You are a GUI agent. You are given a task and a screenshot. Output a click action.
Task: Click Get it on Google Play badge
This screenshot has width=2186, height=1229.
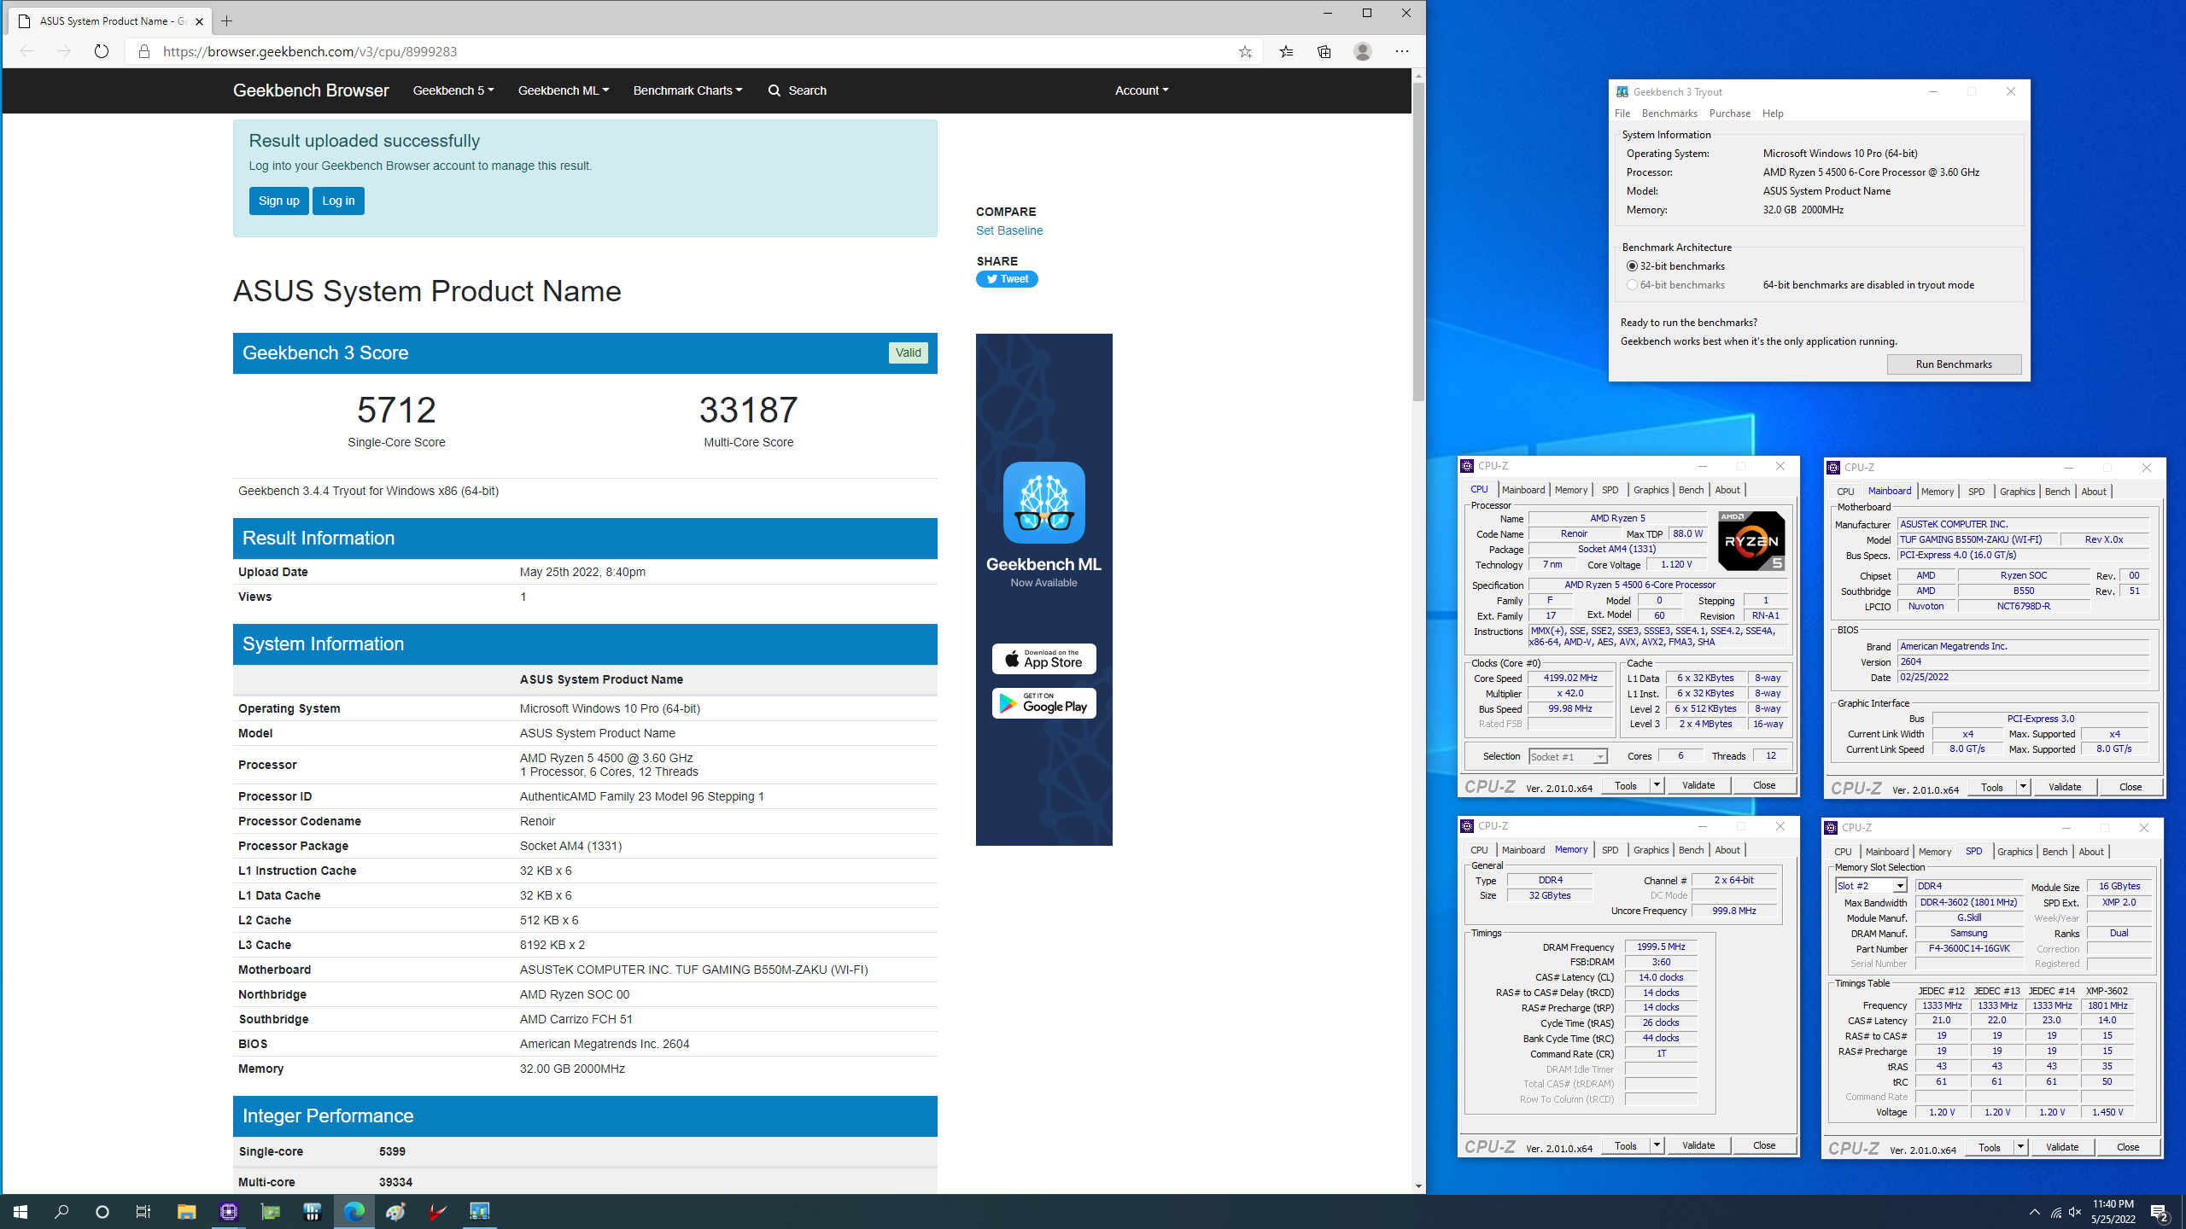click(1043, 703)
